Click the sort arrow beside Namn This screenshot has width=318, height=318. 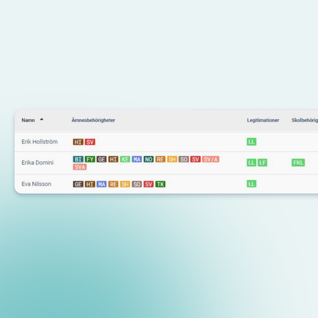41,119
